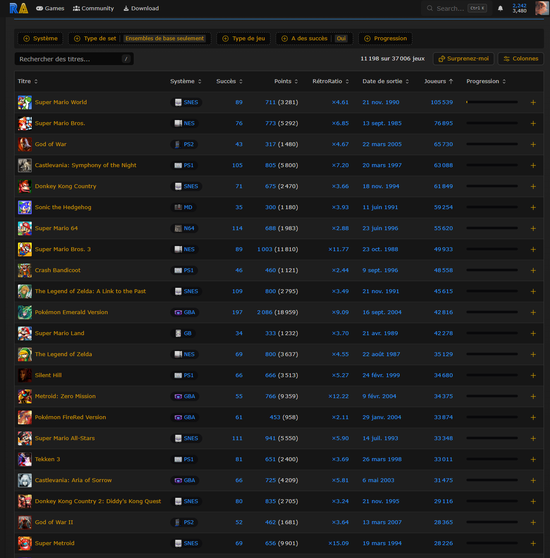Image resolution: width=550 pixels, height=558 pixels.
Task: Open Super Mario World game page
Action: (x=61, y=102)
